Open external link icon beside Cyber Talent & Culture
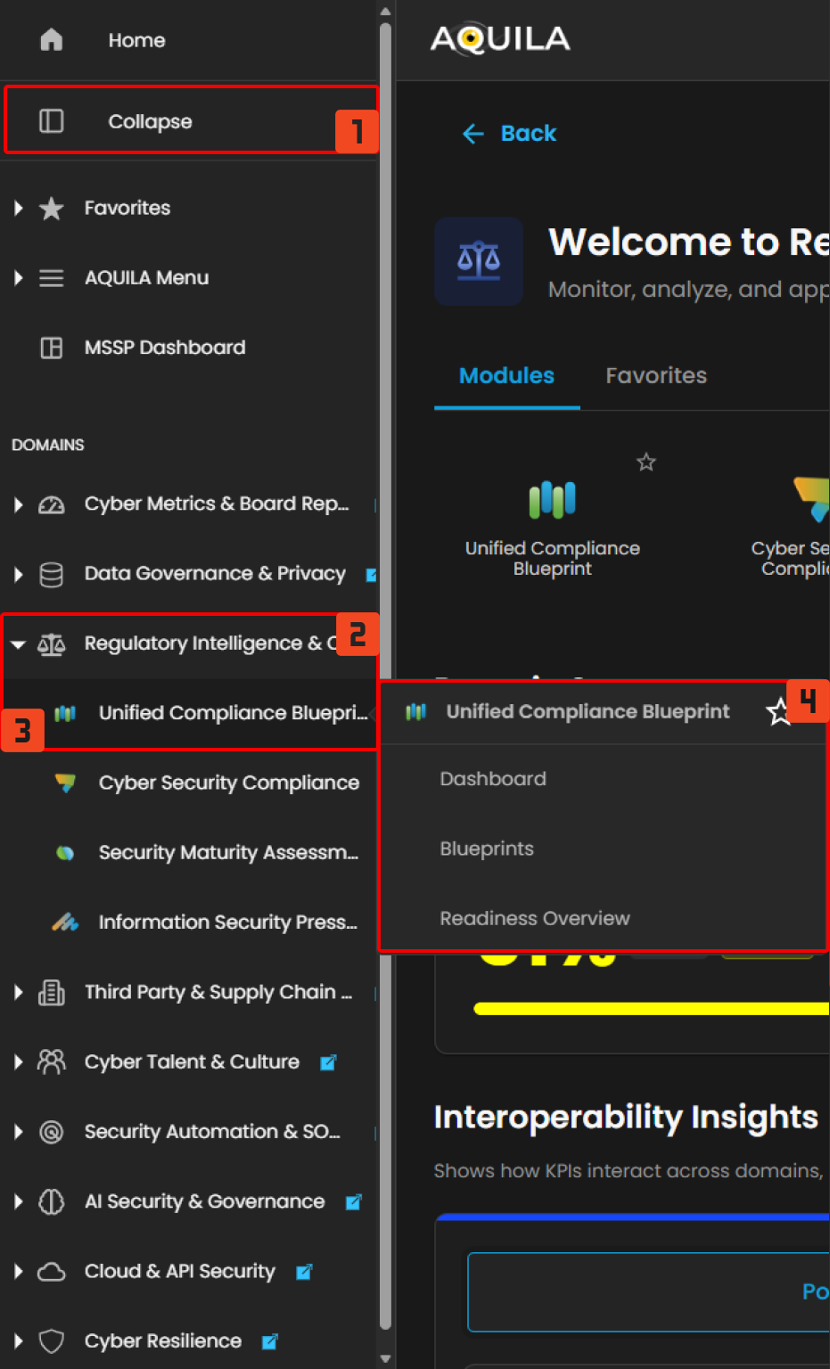 pyautogui.click(x=328, y=1062)
